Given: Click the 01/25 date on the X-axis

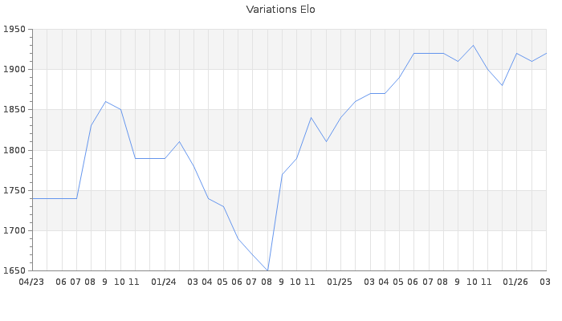Looking at the screenshot, I should [x=340, y=282].
